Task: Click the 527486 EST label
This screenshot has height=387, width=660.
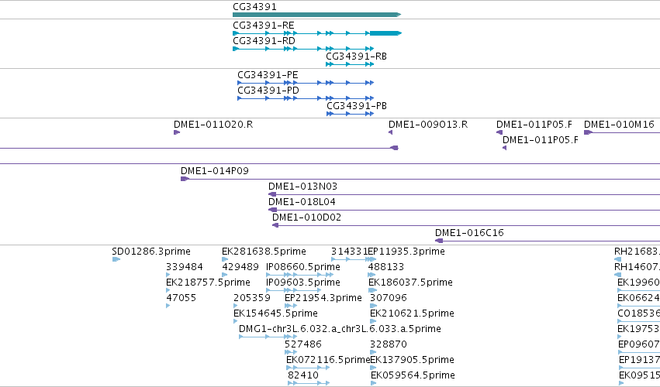Action: 303,344
